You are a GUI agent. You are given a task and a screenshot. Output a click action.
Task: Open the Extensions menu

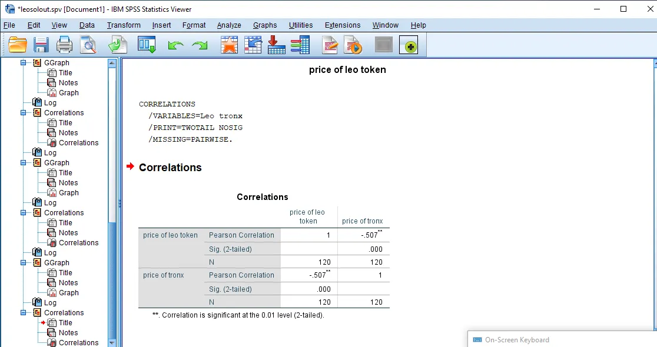(342, 25)
